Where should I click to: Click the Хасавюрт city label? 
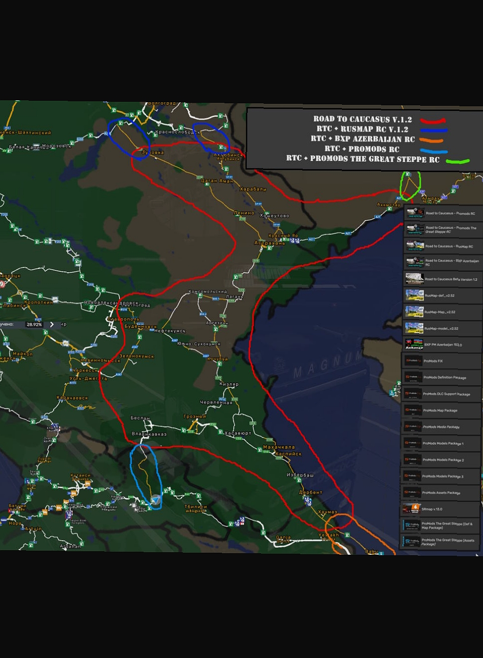pyautogui.click(x=238, y=433)
